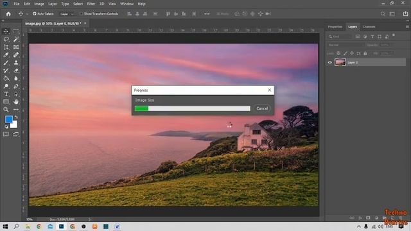Select the Paint Bucket tool
Screen dimensions: 411x231
[6, 78]
